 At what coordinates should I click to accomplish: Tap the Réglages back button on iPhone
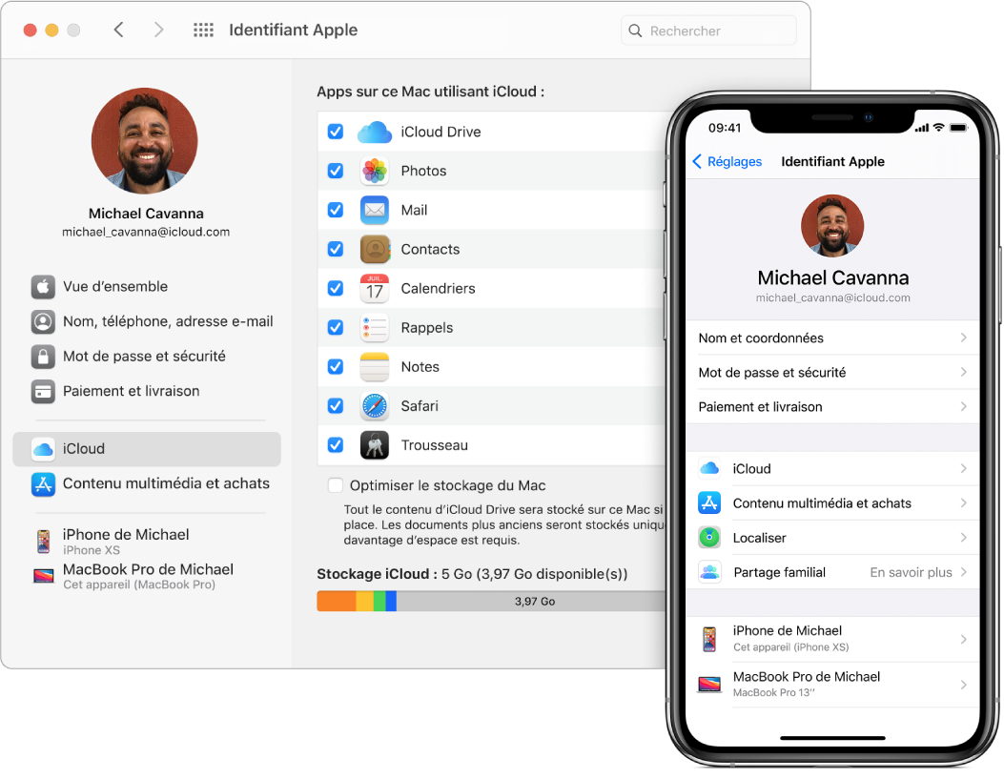727,162
